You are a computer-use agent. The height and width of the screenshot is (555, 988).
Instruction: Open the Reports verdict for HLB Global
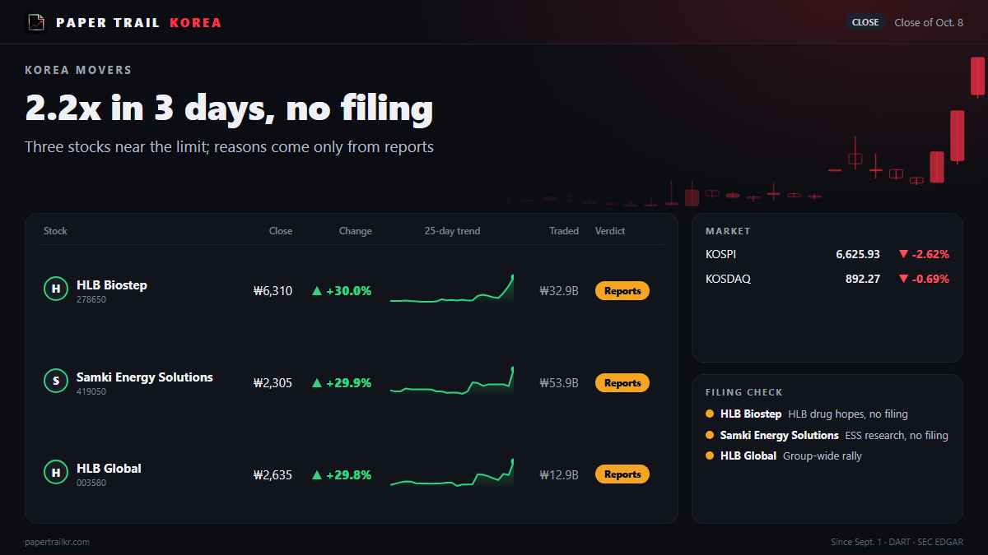point(622,474)
